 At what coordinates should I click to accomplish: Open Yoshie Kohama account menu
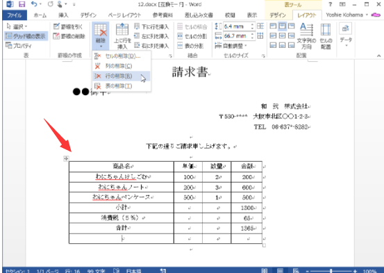coord(347,15)
